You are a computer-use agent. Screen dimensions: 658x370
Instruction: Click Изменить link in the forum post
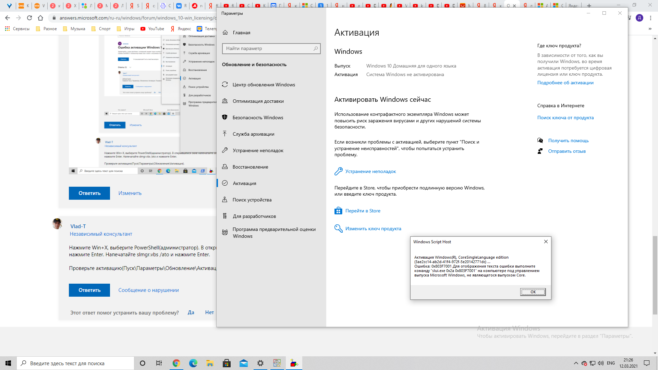click(130, 193)
